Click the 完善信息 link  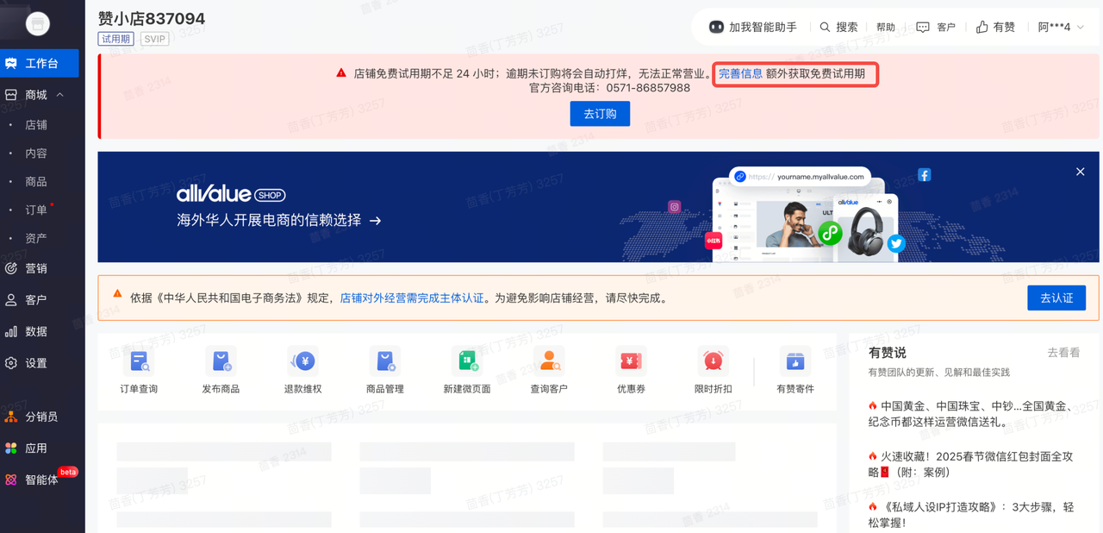(740, 74)
